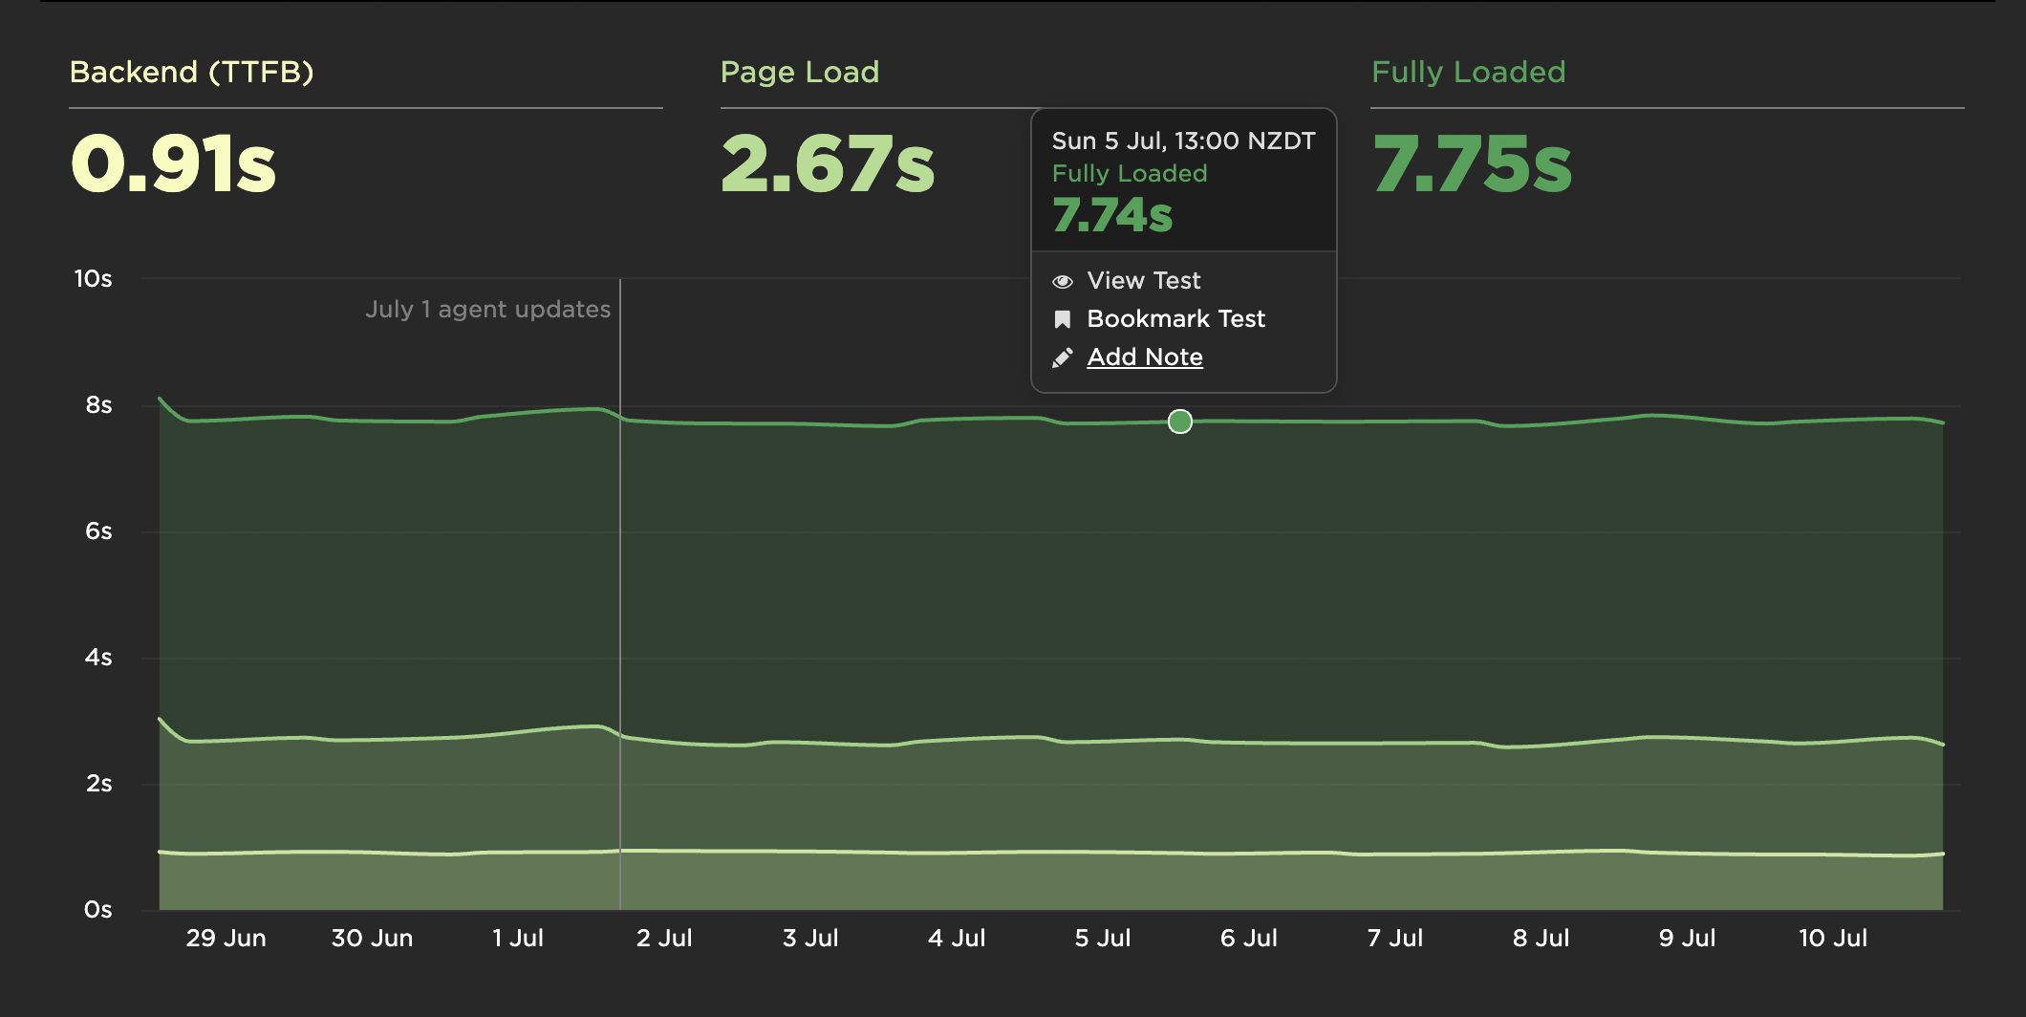Open View Test from the tooltip menu
The height and width of the screenshot is (1017, 2026).
click(1143, 280)
